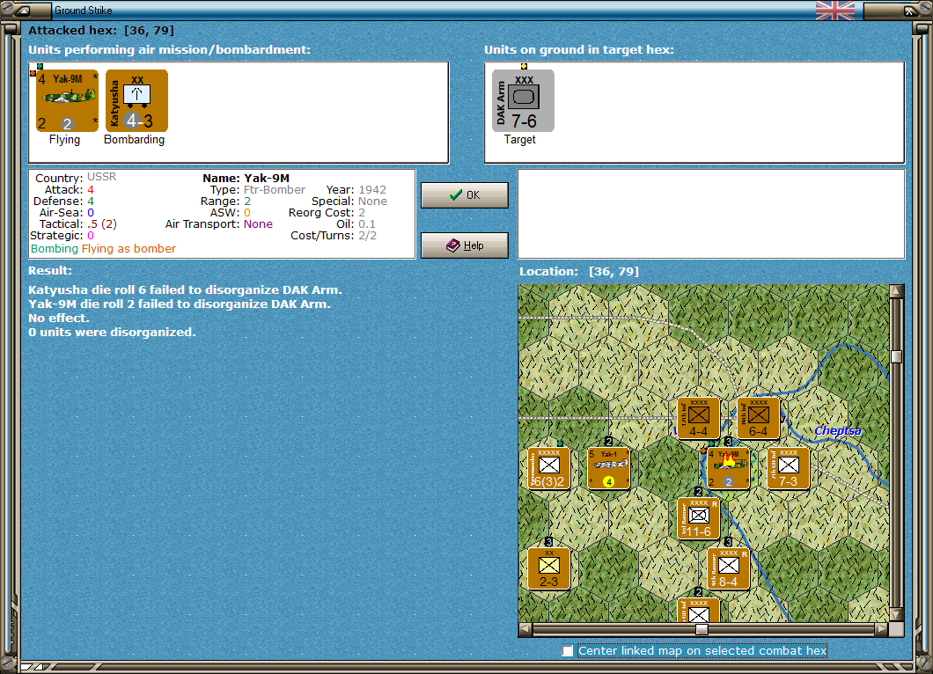Click the 'Name: Yak-9M' heading

[246, 178]
